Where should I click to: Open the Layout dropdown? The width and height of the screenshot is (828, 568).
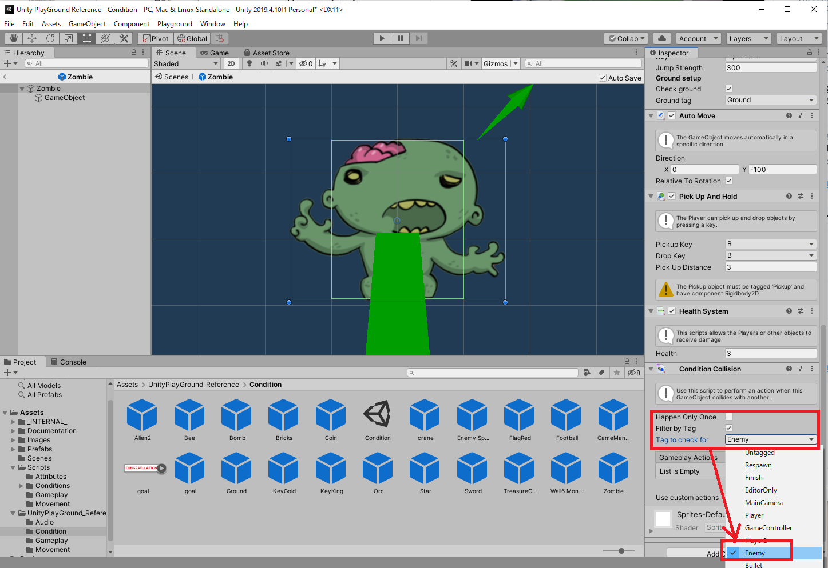(x=799, y=38)
